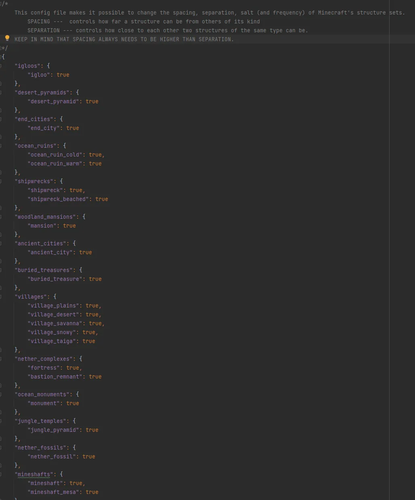Click the true value of "jungle_pyramid"
Viewport: 415px width, 500px height.
coord(92,430)
